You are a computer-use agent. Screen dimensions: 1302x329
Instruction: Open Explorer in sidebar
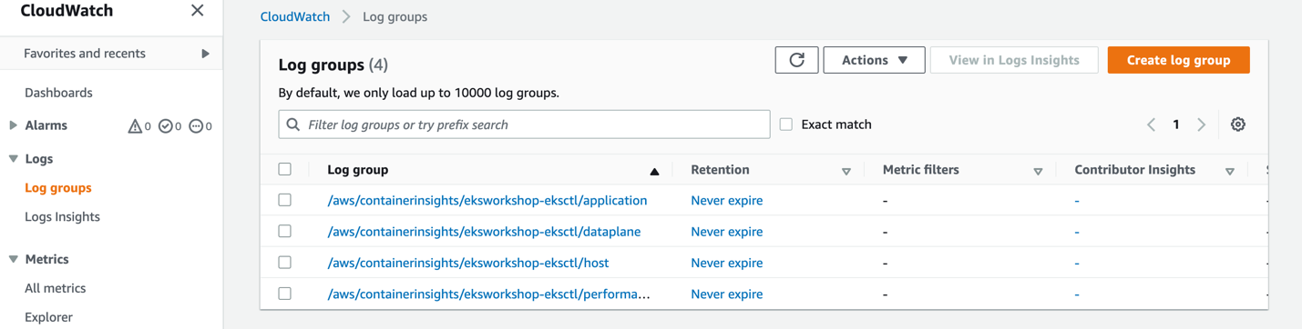click(x=48, y=317)
